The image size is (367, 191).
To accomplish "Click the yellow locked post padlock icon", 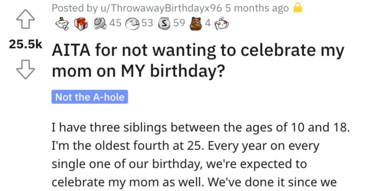I will [x=298, y=8].
